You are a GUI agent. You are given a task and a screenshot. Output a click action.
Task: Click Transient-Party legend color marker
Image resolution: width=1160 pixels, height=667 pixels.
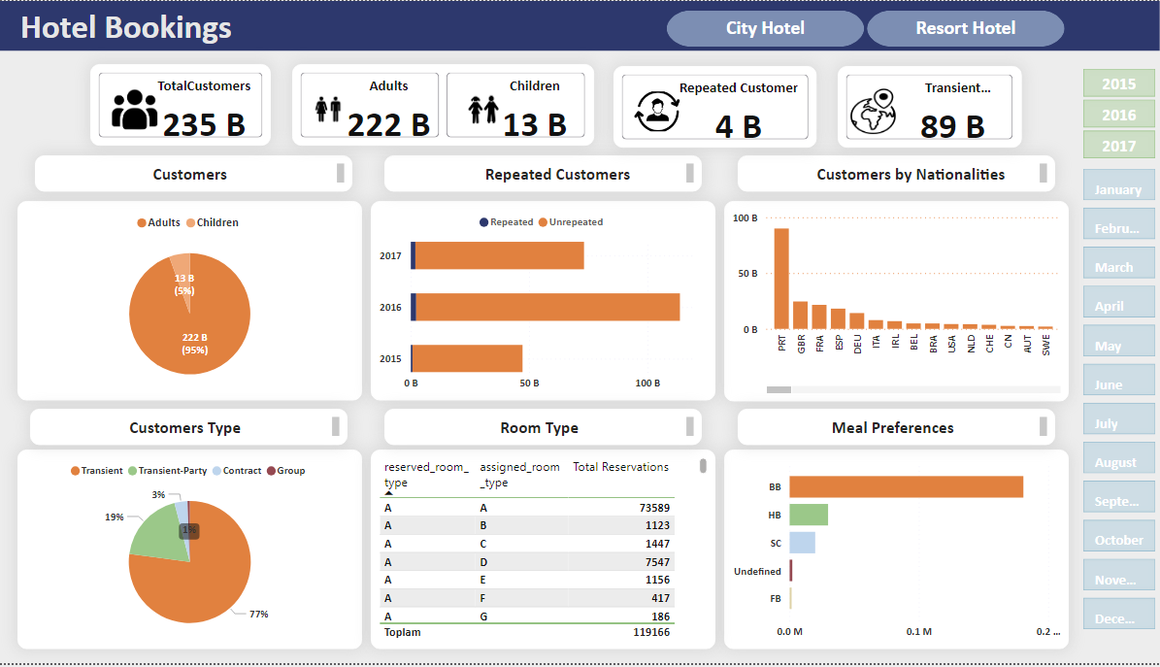pyautogui.click(x=132, y=471)
